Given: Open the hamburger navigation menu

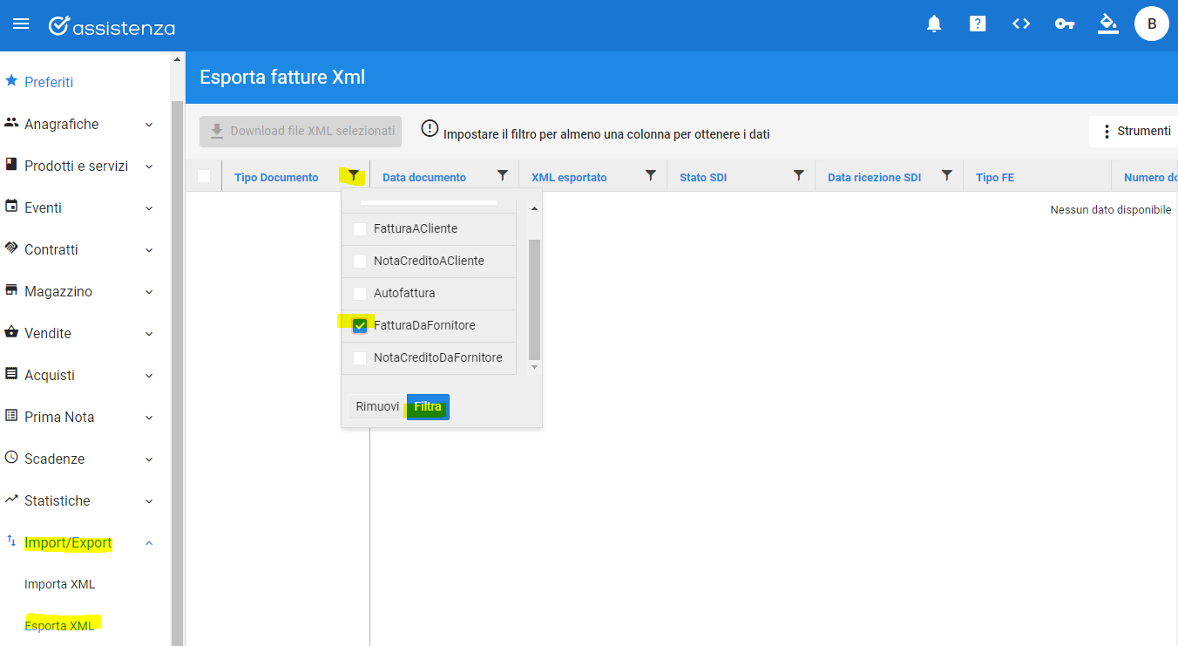Looking at the screenshot, I should [21, 24].
